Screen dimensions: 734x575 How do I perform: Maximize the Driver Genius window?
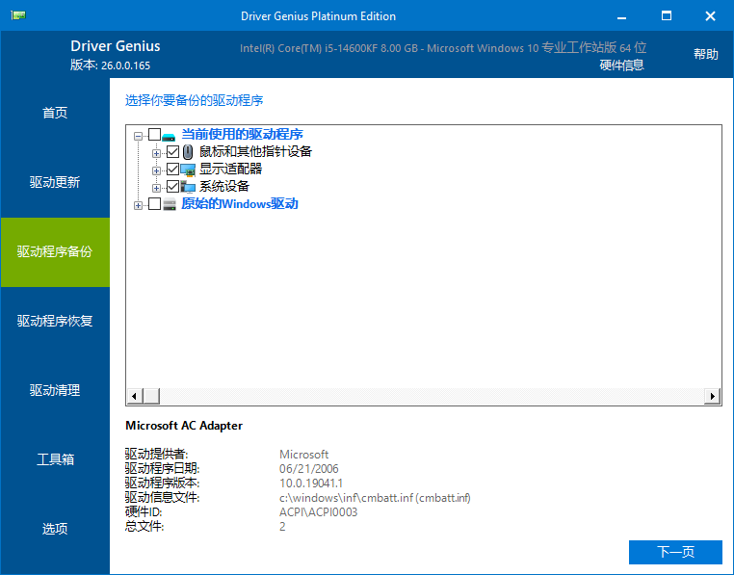(x=667, y=16)
